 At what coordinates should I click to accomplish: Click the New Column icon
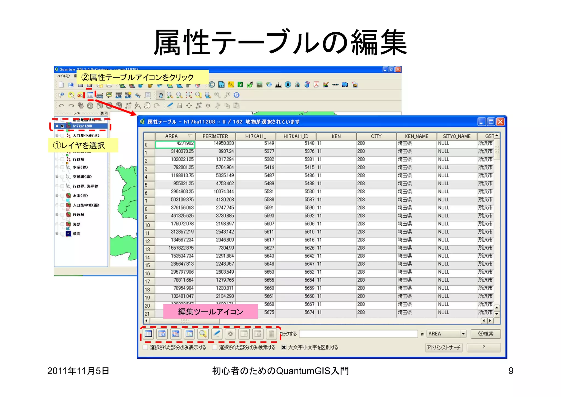coord(244,334)
